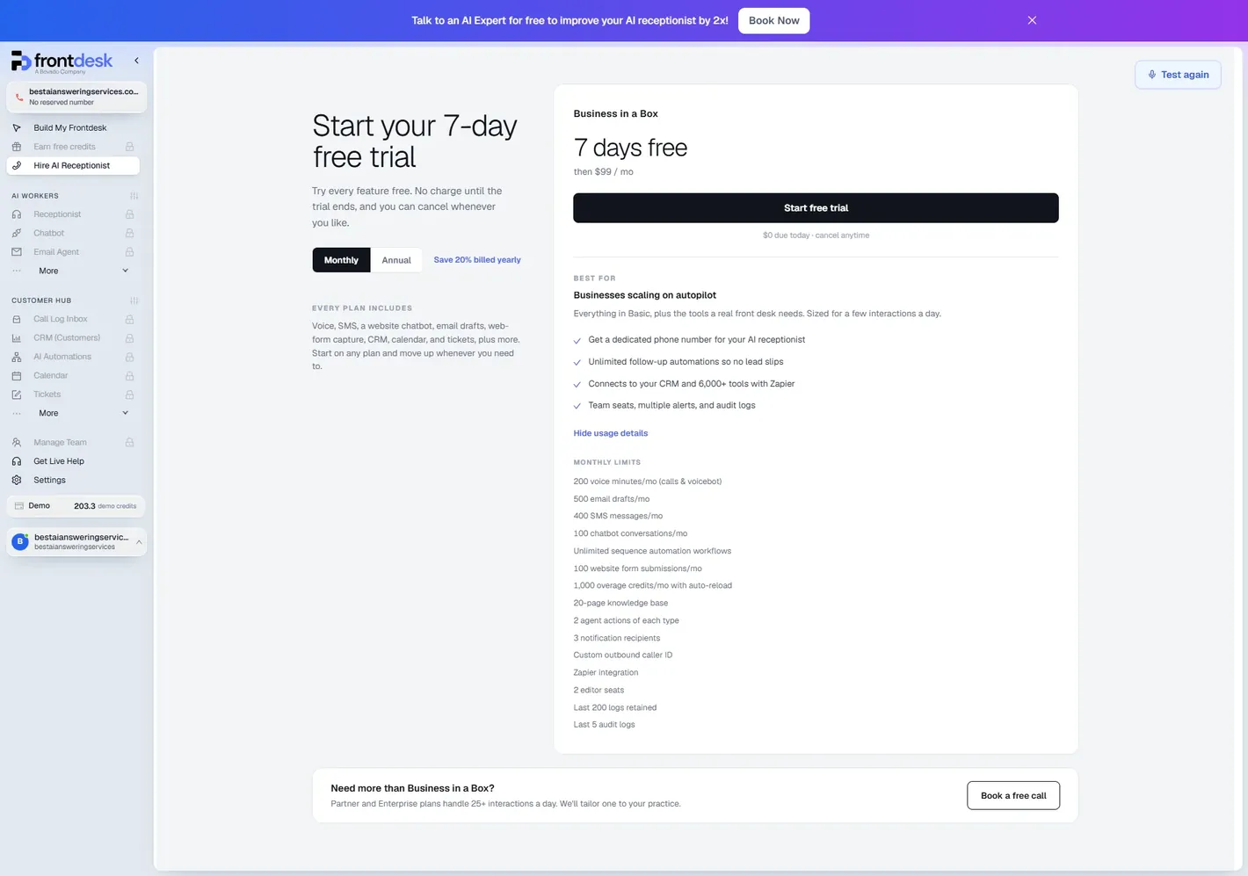Click the gear icon next to Settings
The width and height of the screenshot is (1248, 876).
coord(17,481)
